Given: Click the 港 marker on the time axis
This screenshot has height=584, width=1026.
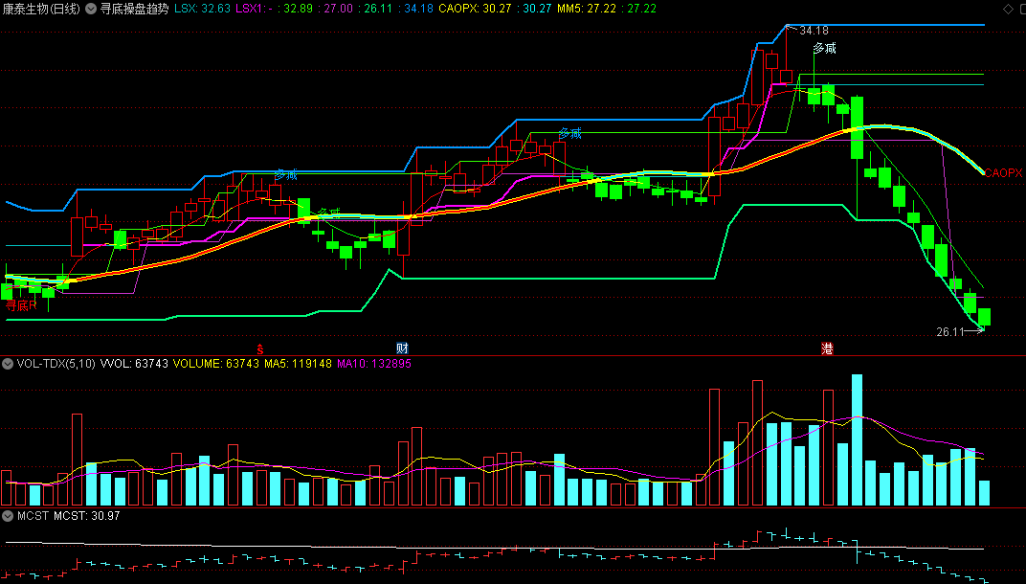Looking at the screenshot, I should tap(827, 348).
